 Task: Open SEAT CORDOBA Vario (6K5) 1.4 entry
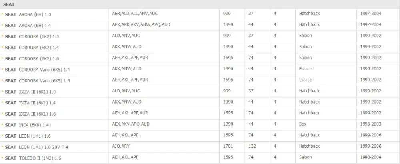(x=38, y=70)
